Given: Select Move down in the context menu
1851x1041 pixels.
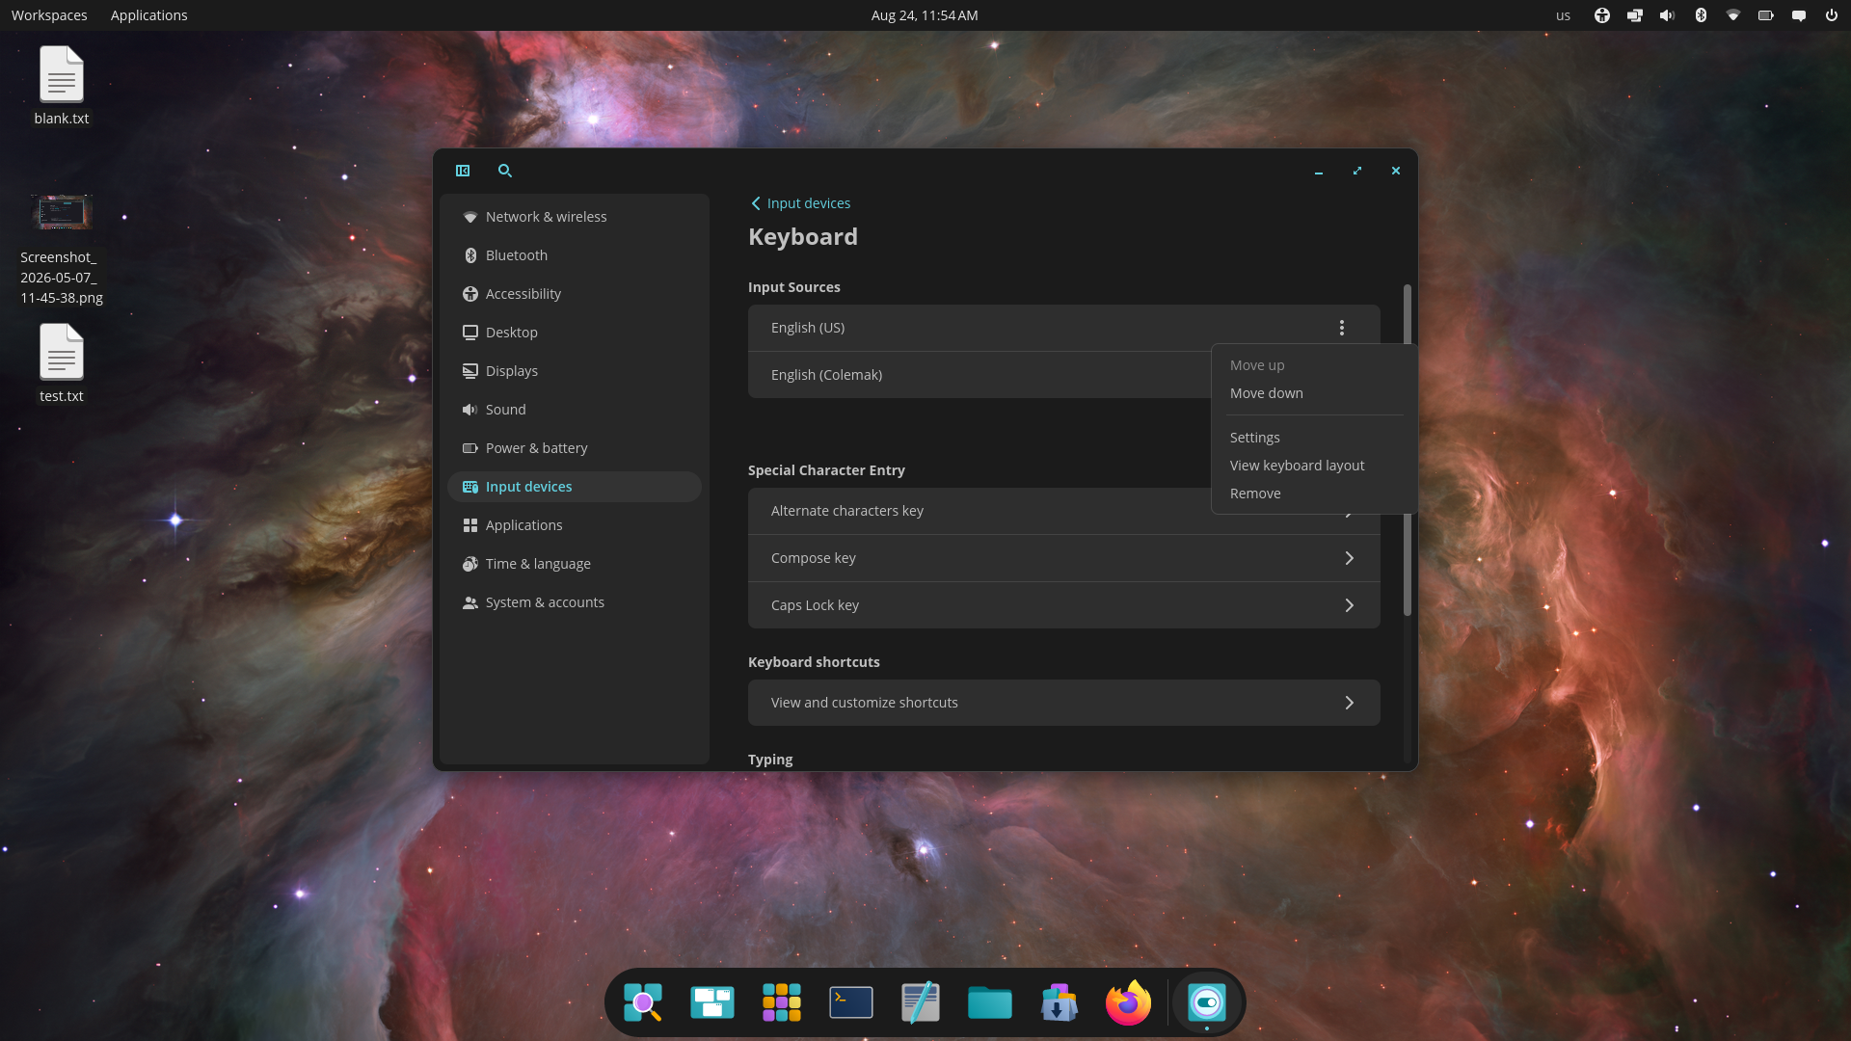Looking at the screenshot, I should 1267,393.
